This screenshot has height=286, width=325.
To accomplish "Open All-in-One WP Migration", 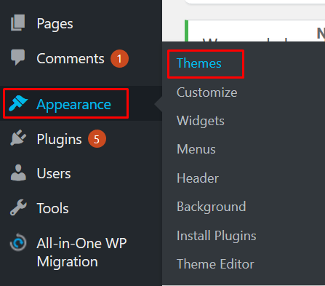I will click(81, 253).
